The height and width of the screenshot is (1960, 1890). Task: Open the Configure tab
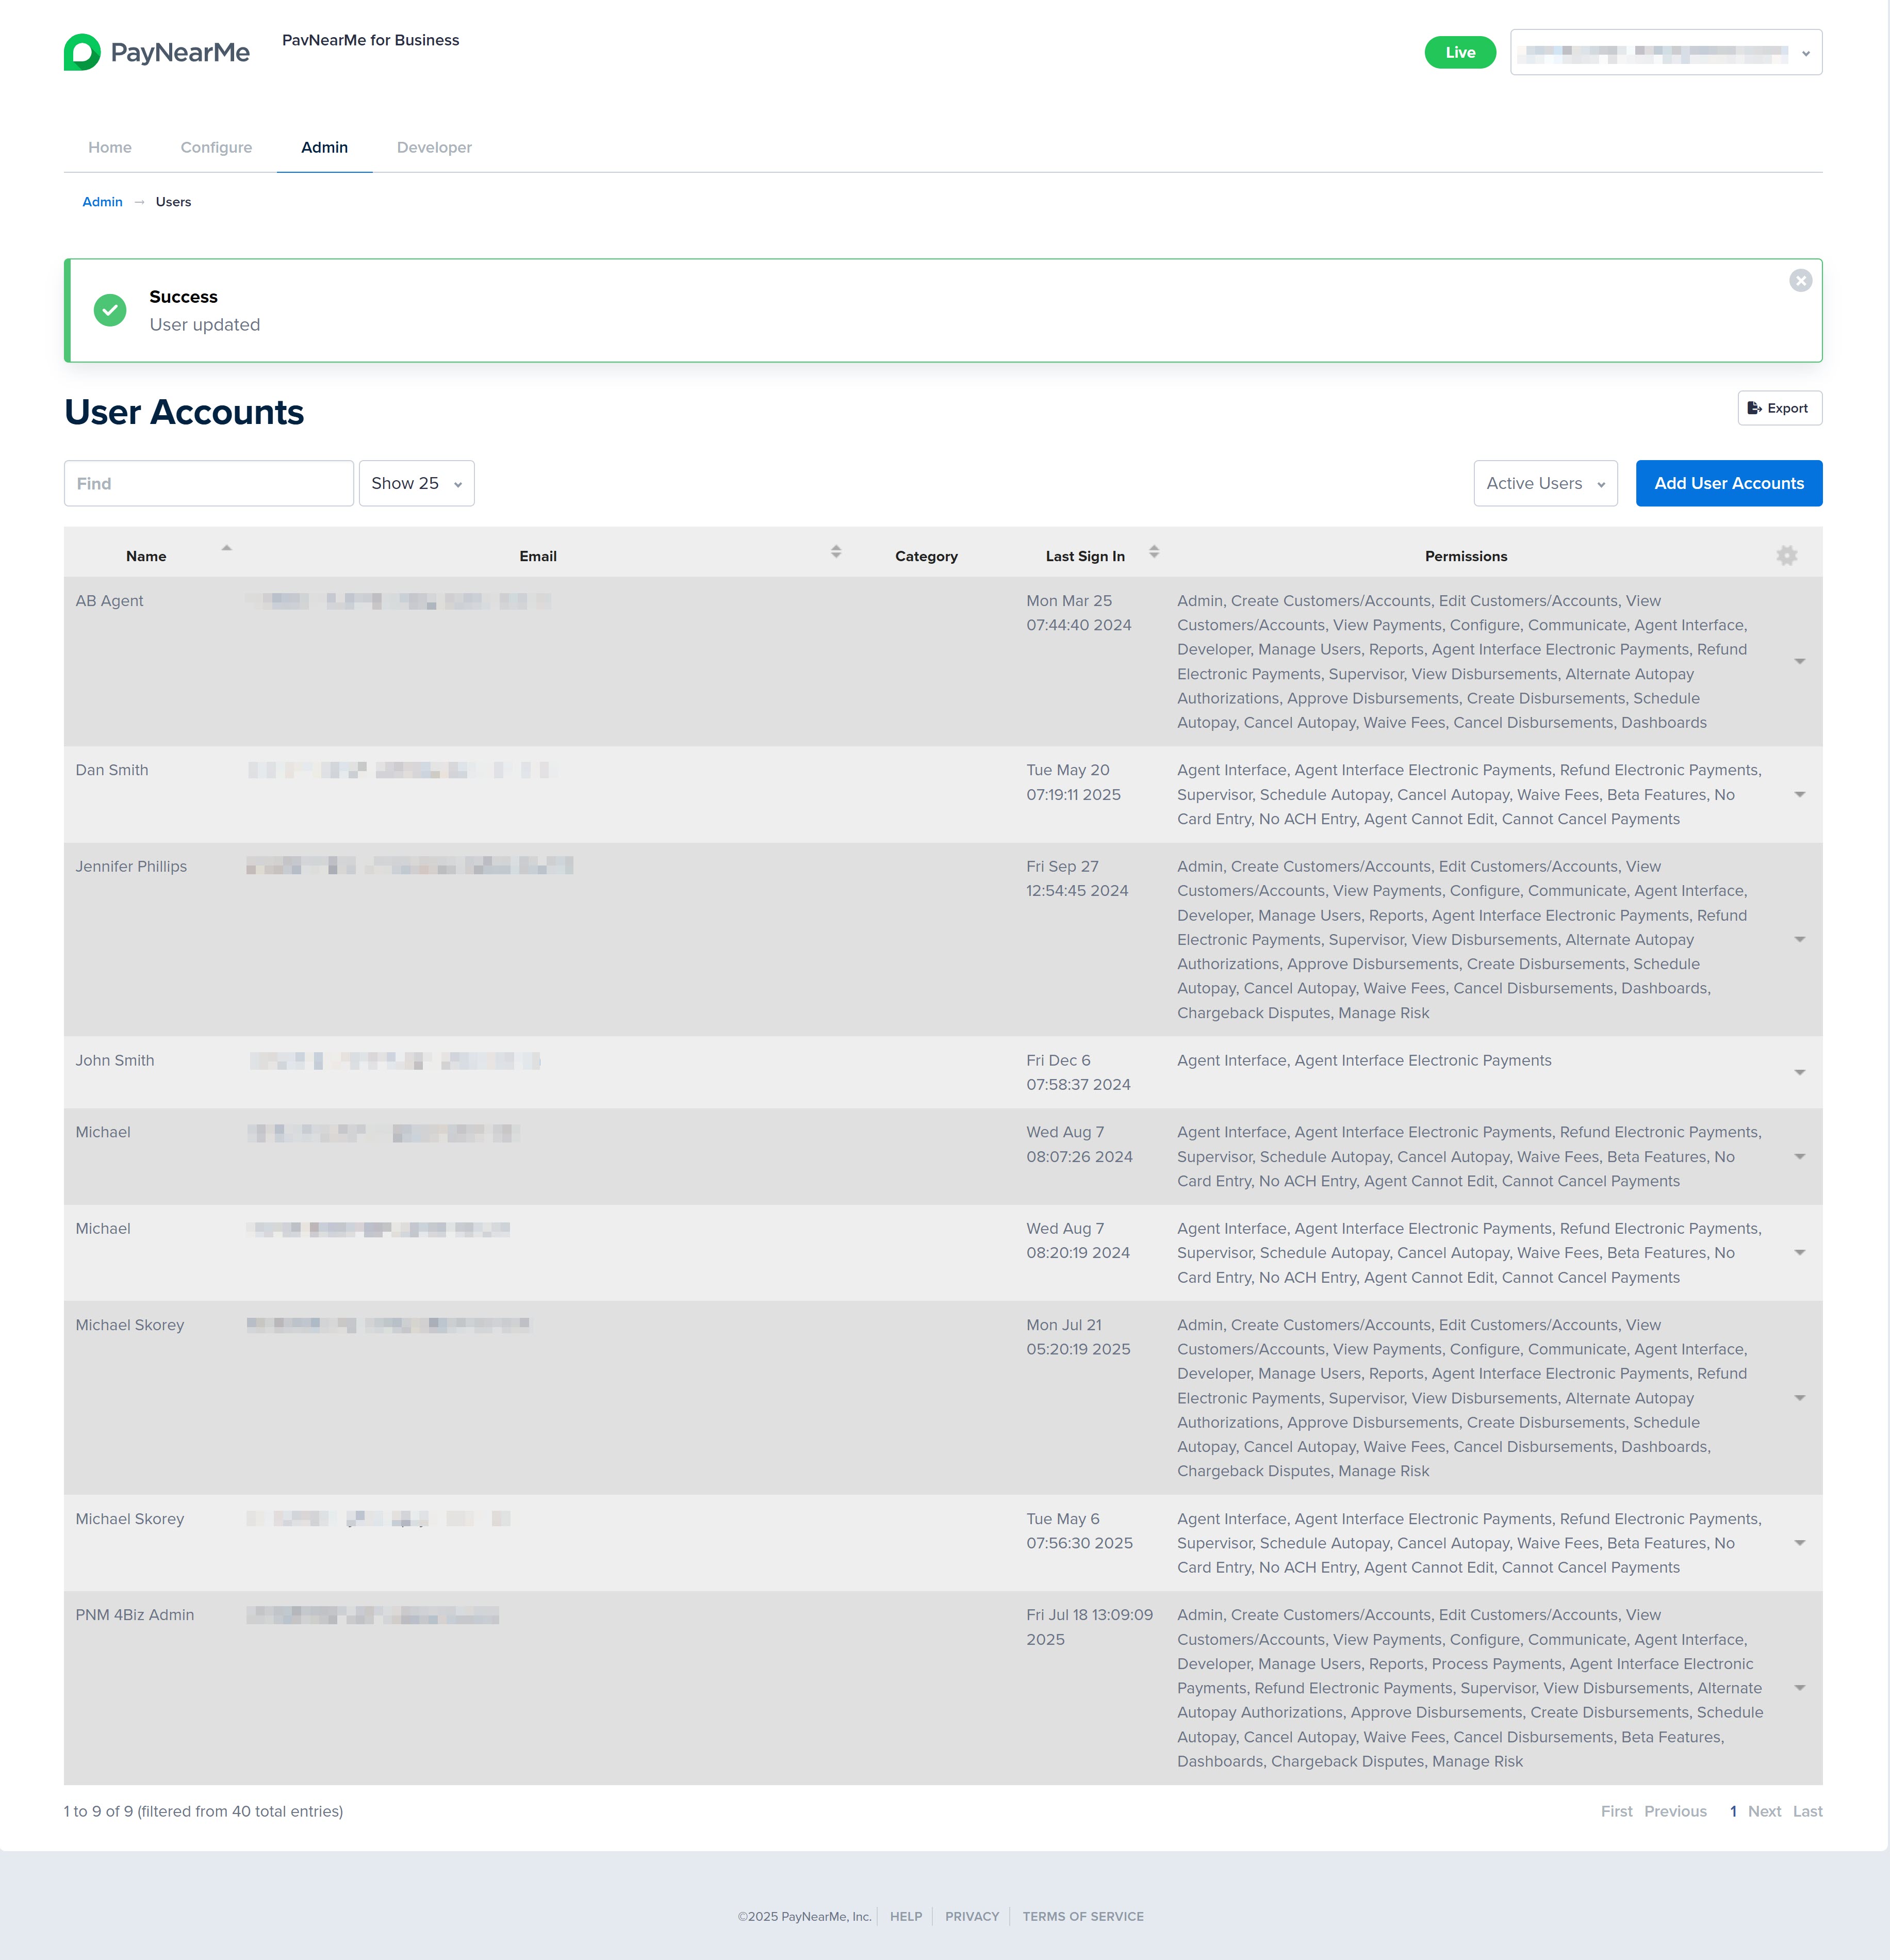[216, 147]
